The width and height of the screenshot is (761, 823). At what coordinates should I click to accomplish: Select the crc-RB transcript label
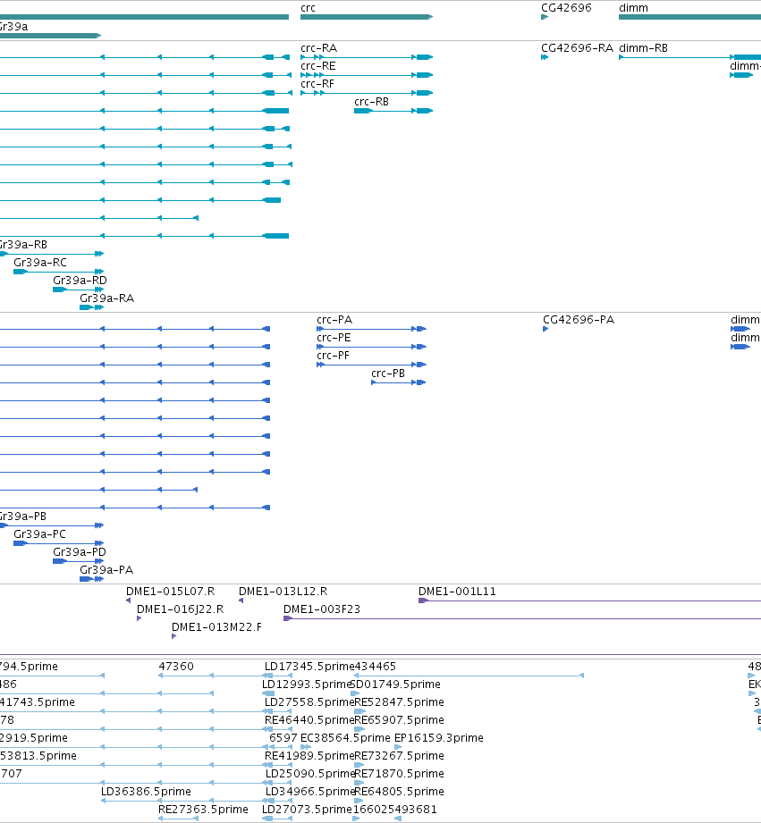[371, 102]
